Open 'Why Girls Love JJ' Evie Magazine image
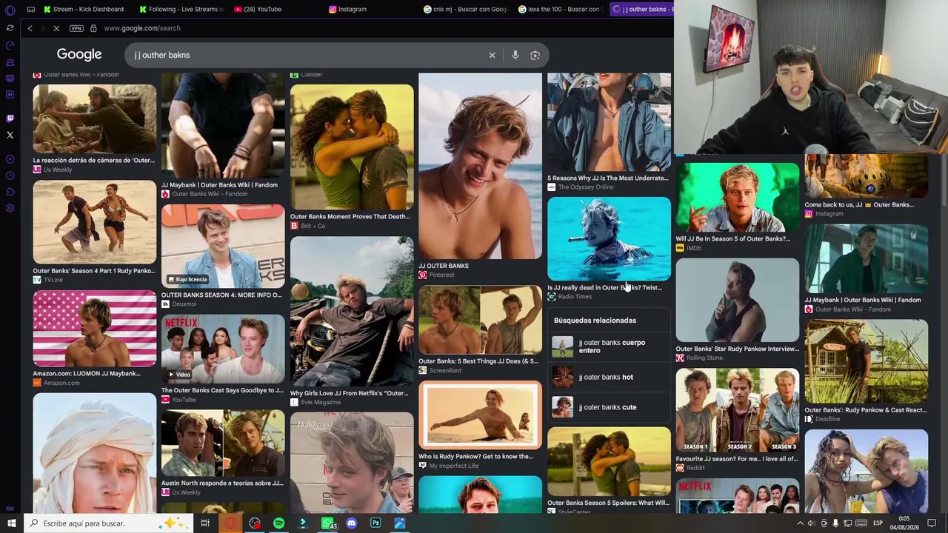Viewport: 948px width, 533px height. point(352,312)
